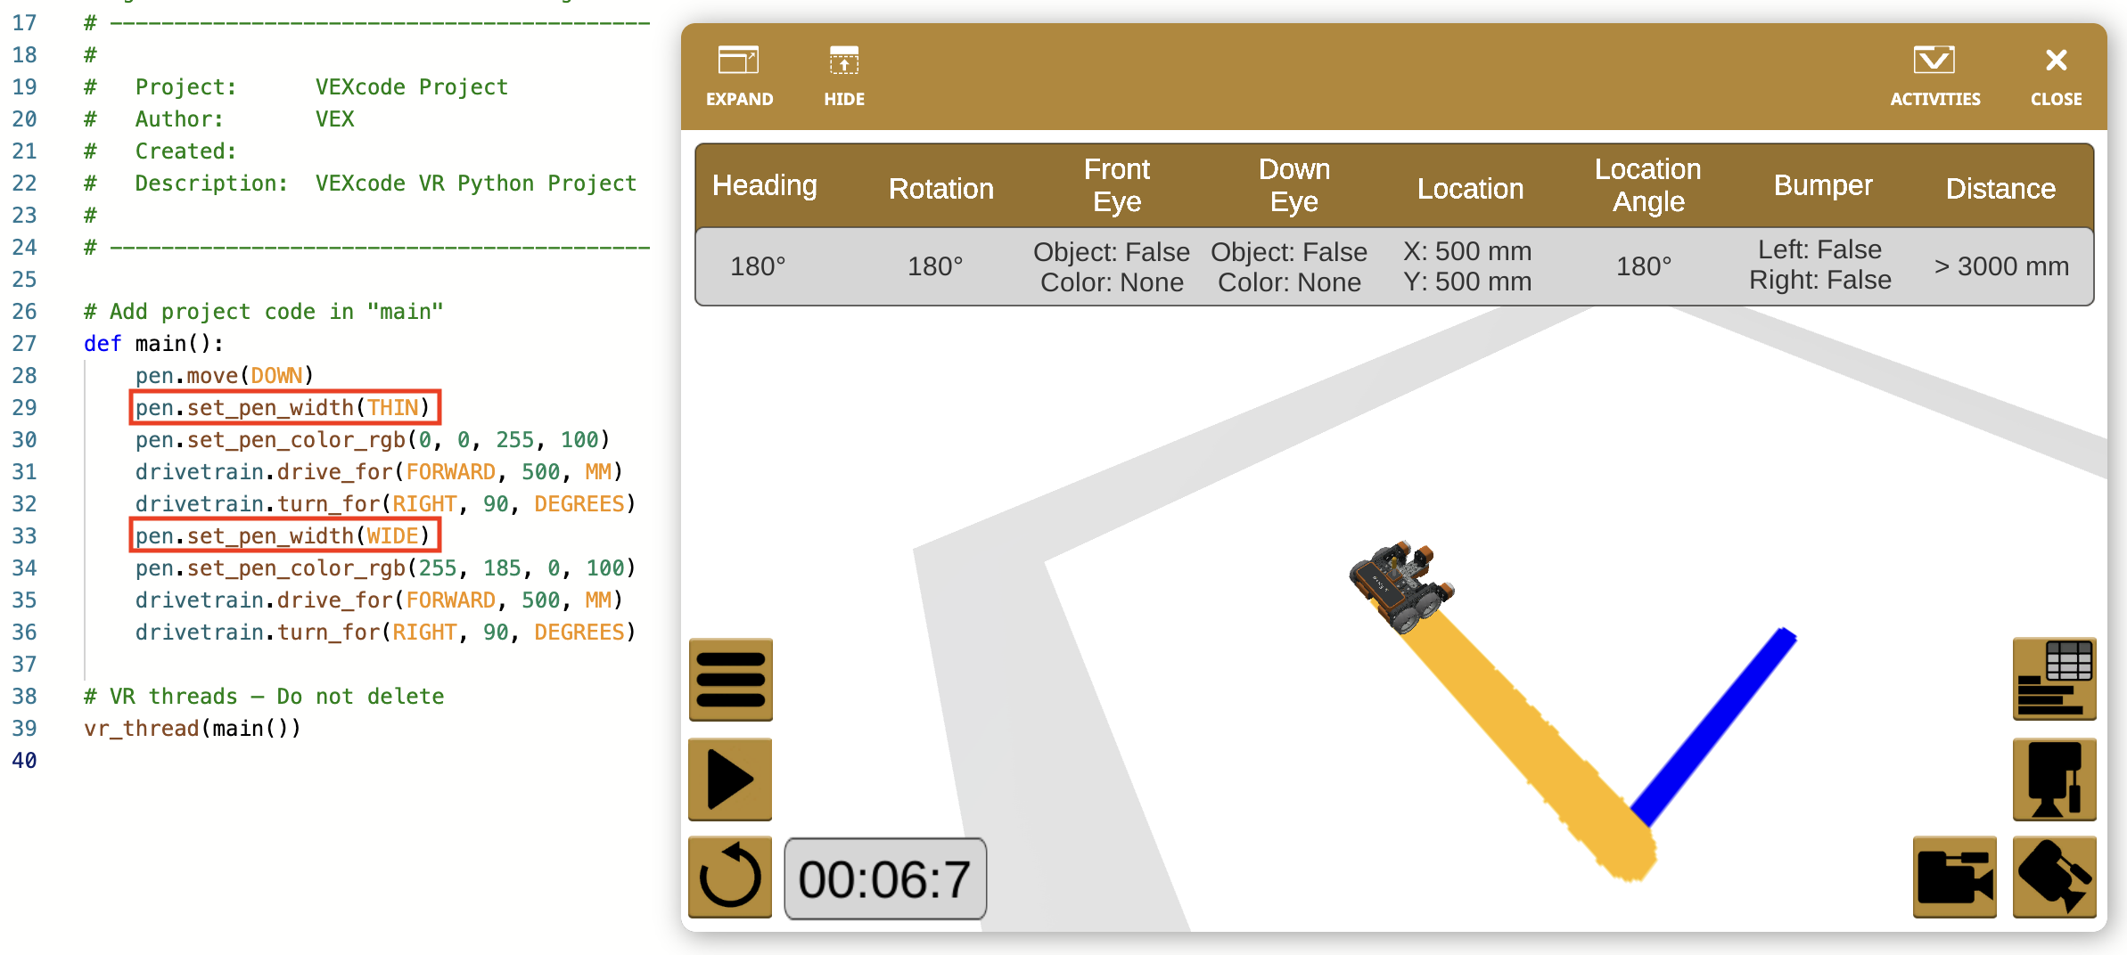Open the Activities panel
This screenshot has height=955, width=2127.
point(1934,76)
